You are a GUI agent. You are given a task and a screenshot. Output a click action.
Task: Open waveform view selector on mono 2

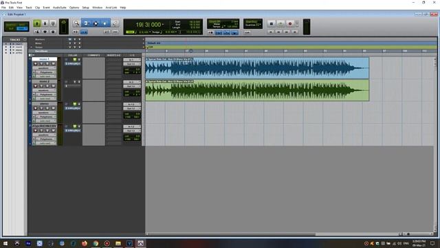point(44,90)
